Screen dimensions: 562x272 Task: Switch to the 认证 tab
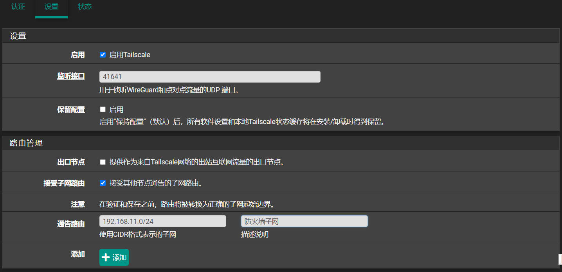pos(18,7)
